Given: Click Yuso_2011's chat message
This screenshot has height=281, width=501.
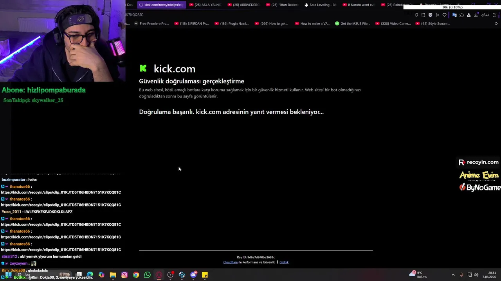Looking at the screenshot, I should click(37, 212).
